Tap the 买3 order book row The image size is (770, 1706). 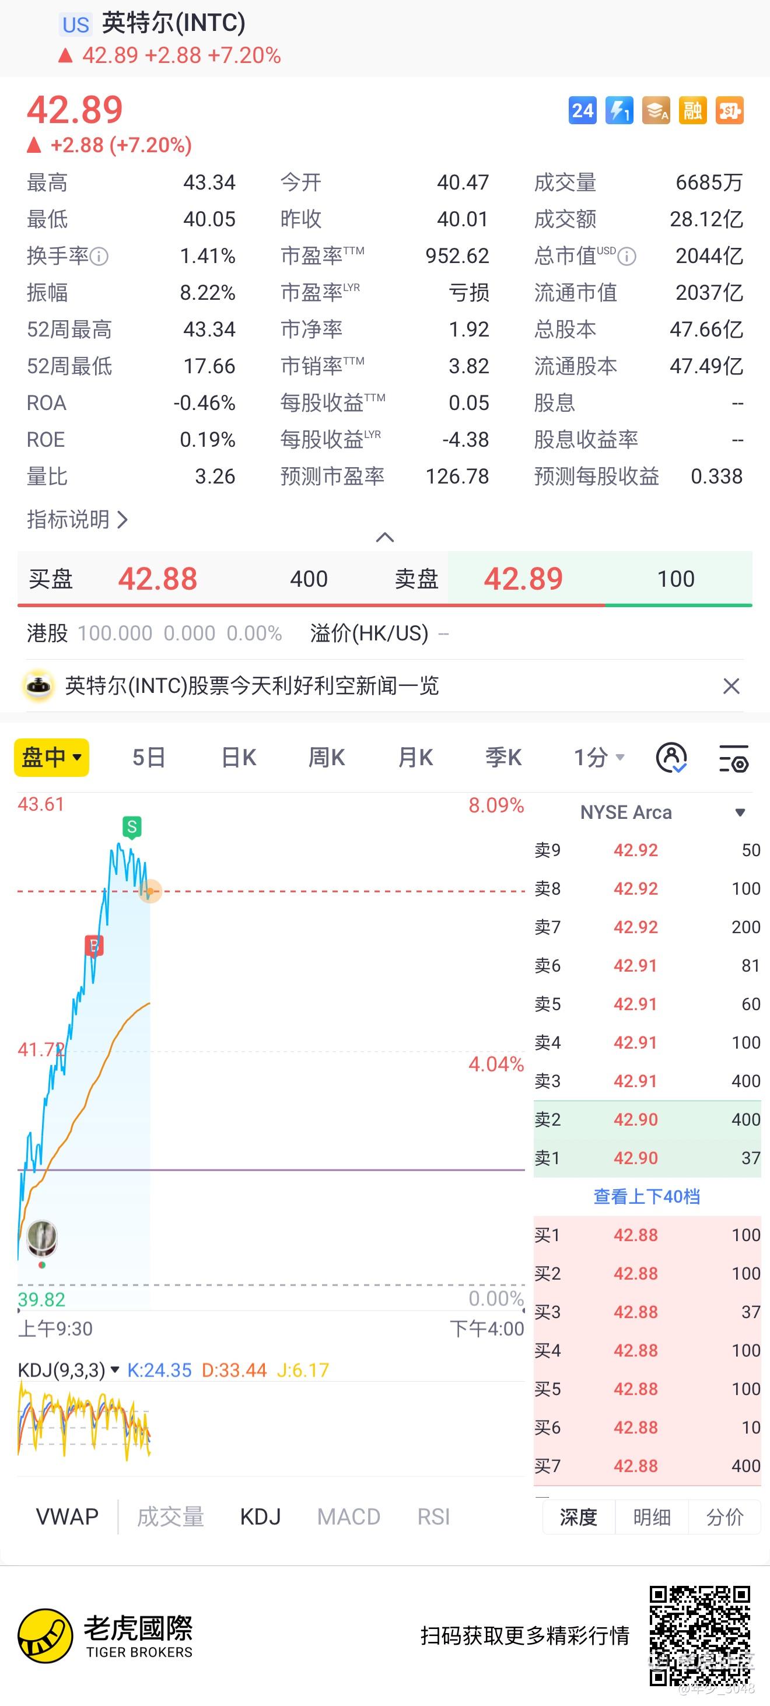(647, 1312)
